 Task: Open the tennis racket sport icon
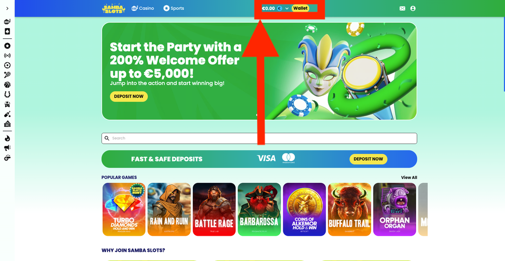pos(7,75)
